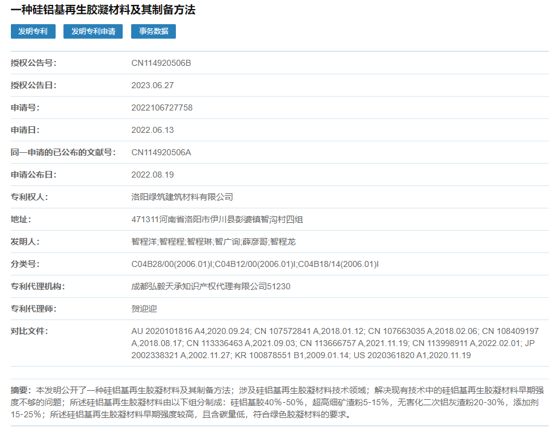This screenshot has width=553, height=427.
Task: Click authorization number CN114920506B
Action: [161, 63]
